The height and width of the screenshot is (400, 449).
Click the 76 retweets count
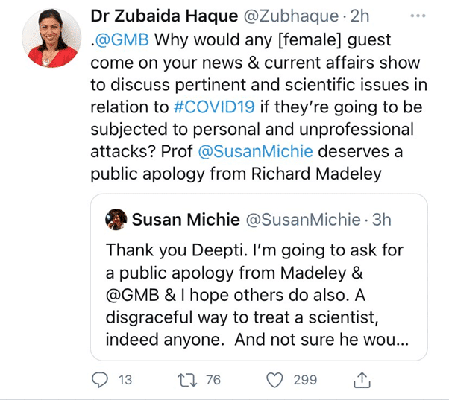[213, 380]
